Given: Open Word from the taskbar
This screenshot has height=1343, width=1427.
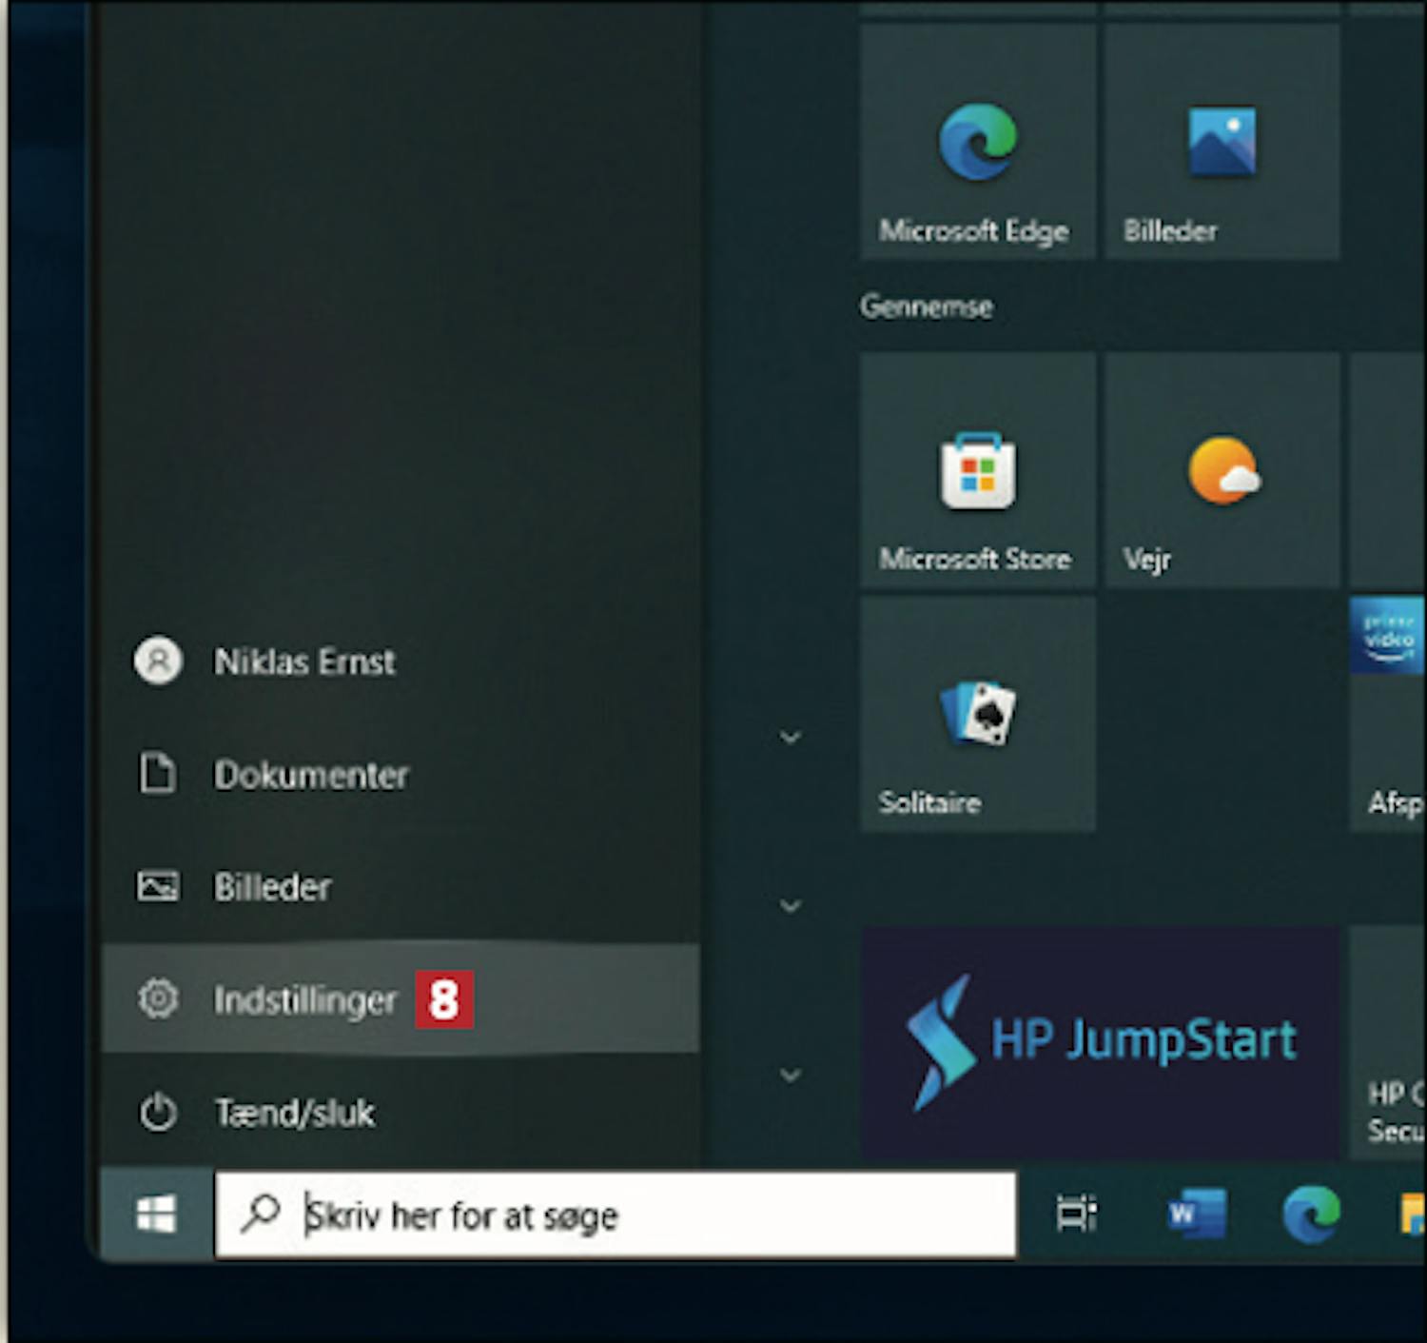Looking at the screenshot, I should 1195,1214.
